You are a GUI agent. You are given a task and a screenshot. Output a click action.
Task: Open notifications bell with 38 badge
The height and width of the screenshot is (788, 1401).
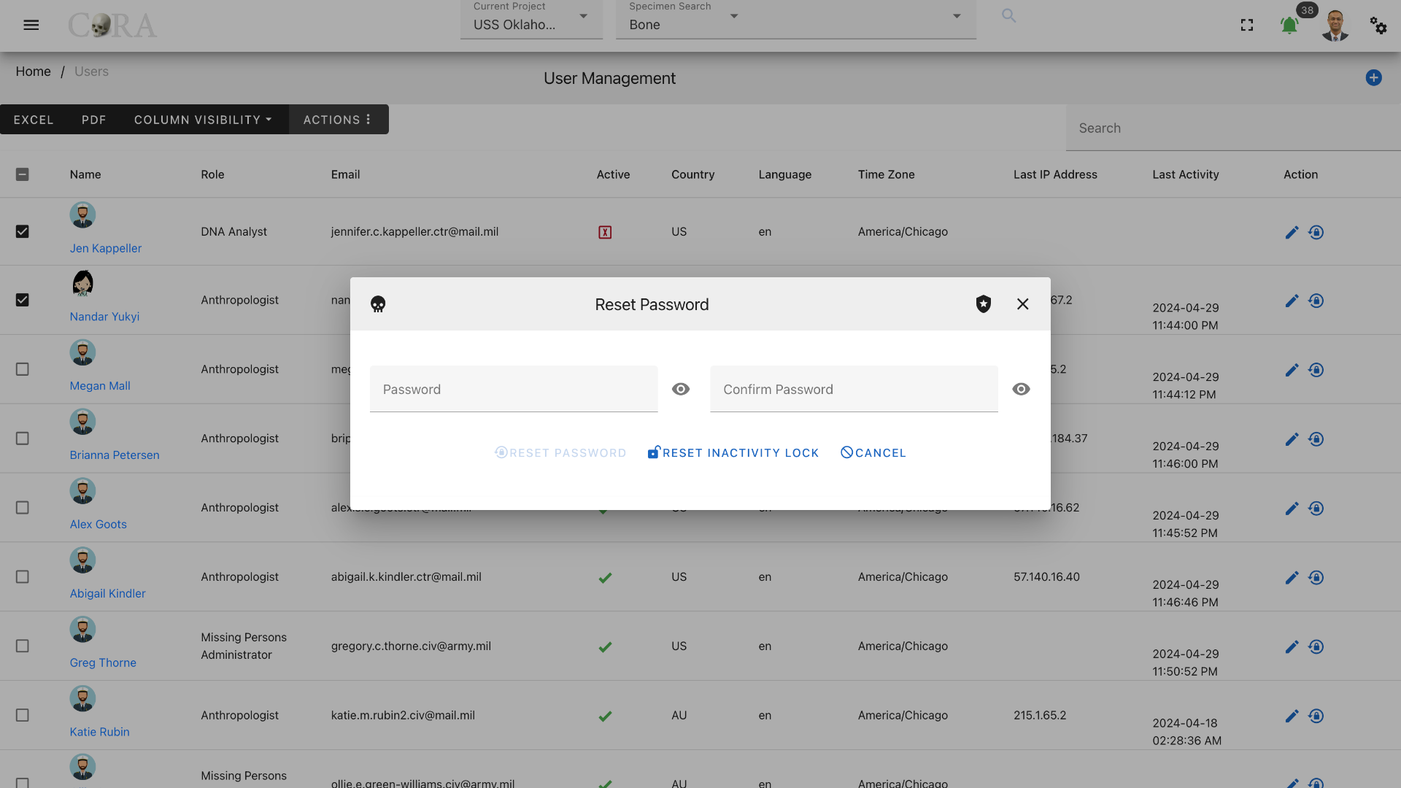click(x=1289, y=26)
